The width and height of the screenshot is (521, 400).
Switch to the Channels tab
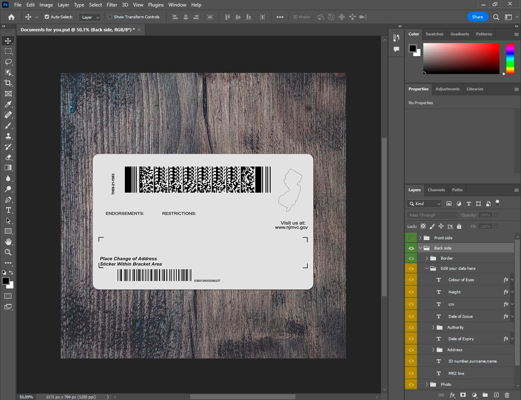[436, 190]
